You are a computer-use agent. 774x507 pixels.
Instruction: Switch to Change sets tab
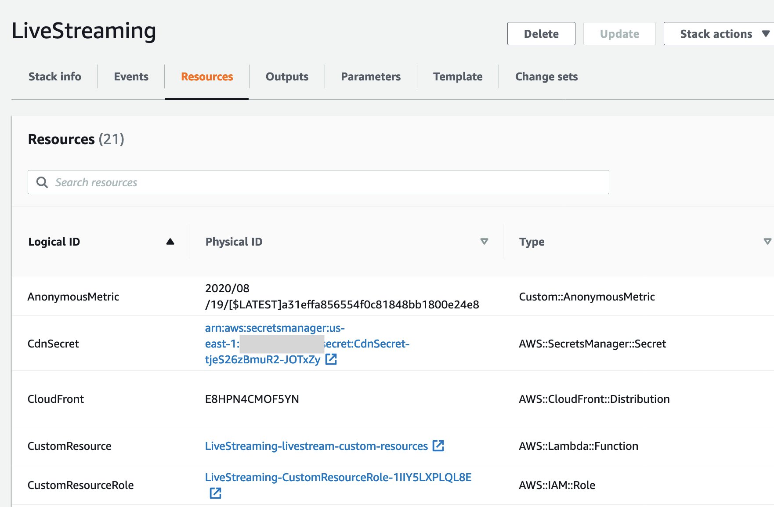pyautogui.click(x=546, y=76)
